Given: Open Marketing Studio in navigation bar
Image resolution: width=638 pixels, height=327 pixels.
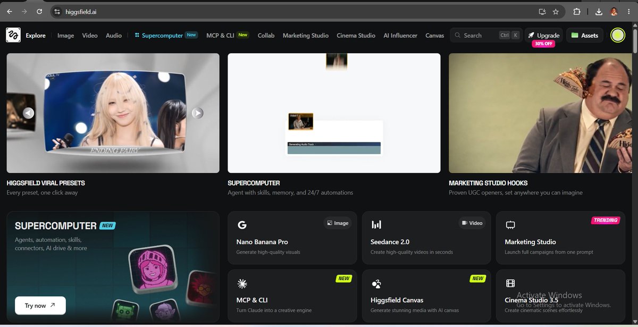Looking at the screenshot, I should point(306,35).
